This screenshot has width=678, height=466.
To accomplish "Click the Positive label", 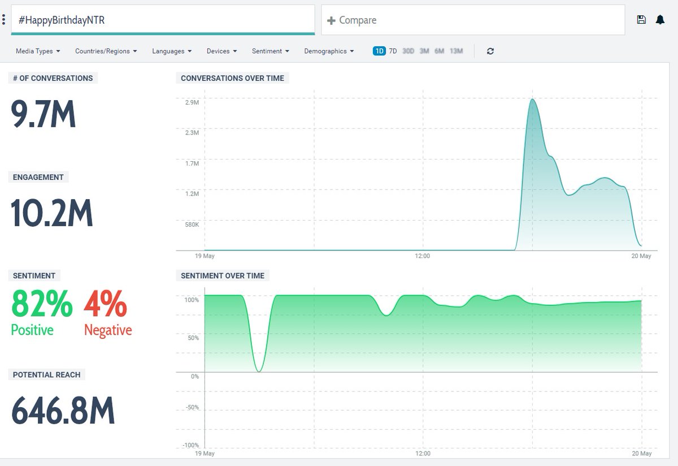I will pyautogui.click(x=32, y=330).
